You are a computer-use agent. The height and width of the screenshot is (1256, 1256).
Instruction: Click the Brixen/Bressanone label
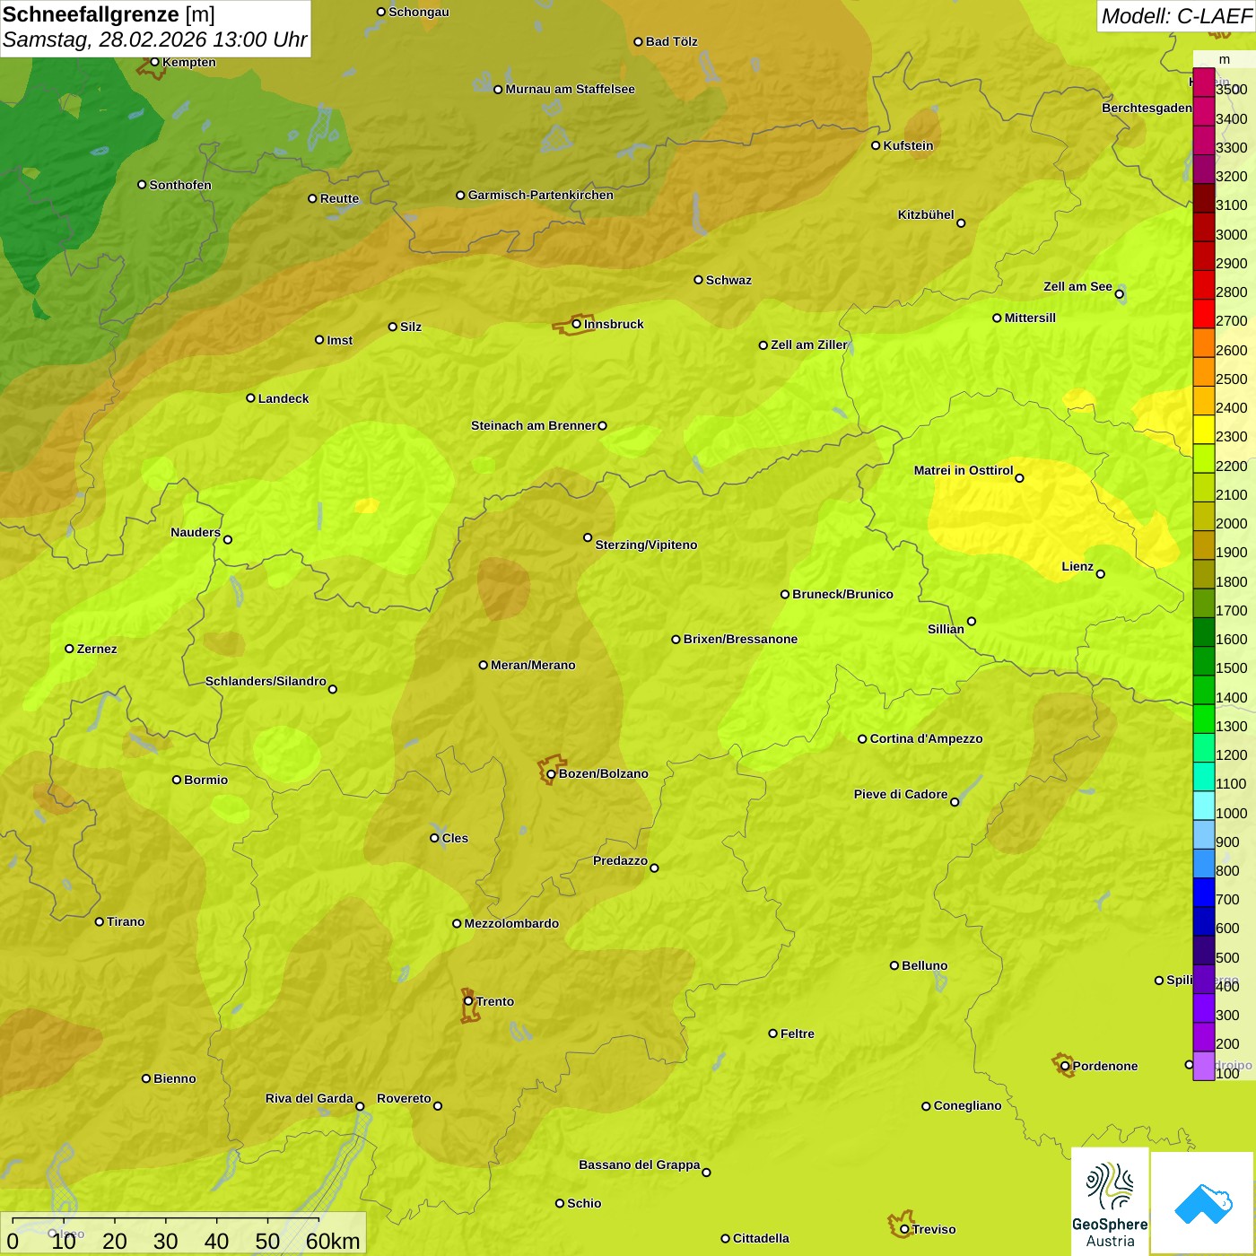click(740, 639)
